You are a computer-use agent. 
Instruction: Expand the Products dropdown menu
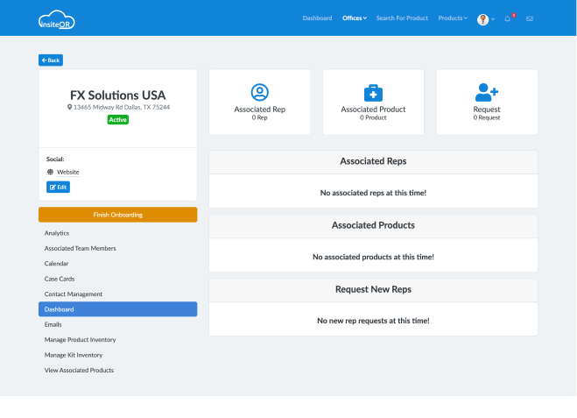click(453, 18)
